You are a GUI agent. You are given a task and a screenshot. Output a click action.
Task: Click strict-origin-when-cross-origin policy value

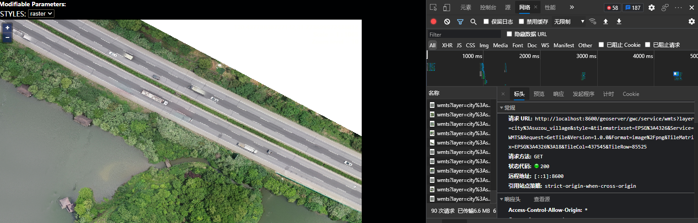[590, 186]
